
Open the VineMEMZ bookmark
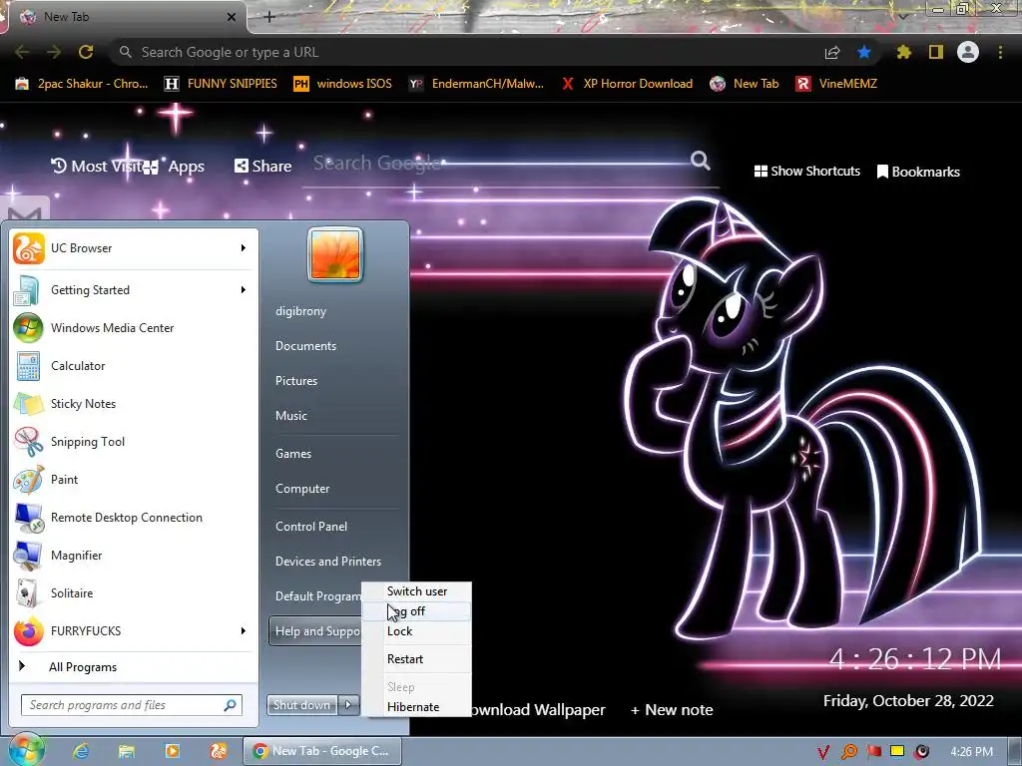tap(837, 84)
